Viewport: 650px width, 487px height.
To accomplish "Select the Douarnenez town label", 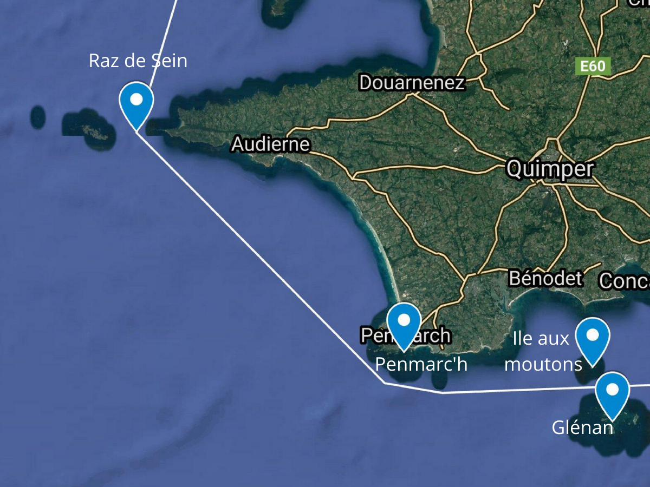I will click(412, 82).
